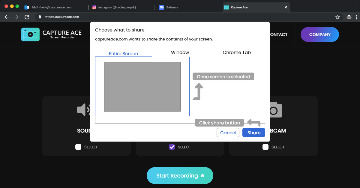
Task: Click the incognito profile icon
Action: [x=349, y=17]
